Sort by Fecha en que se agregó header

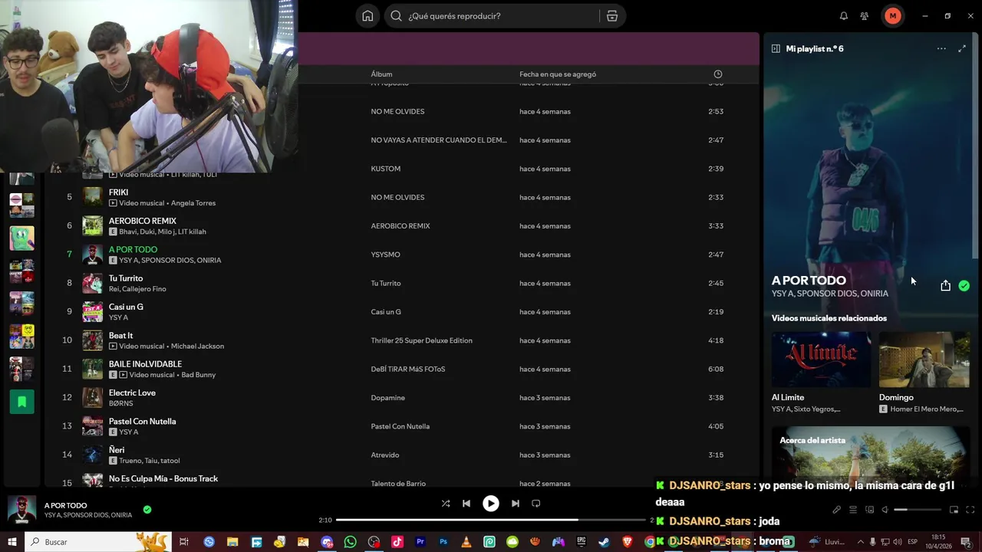click(x=558, y=74)
